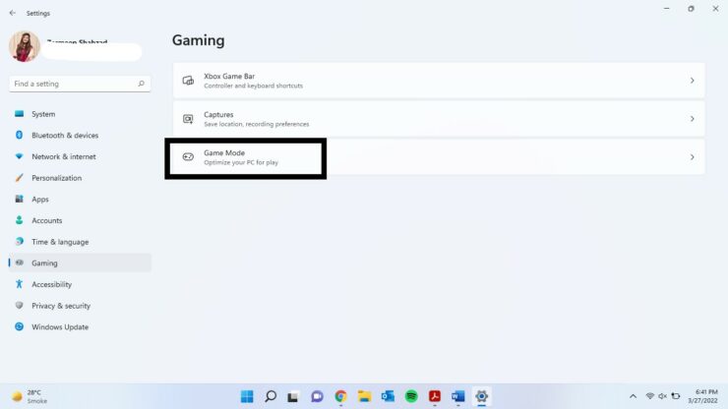
Task: Open Adobe Acrobat taskbar icon
Action: tap(435, 396)
